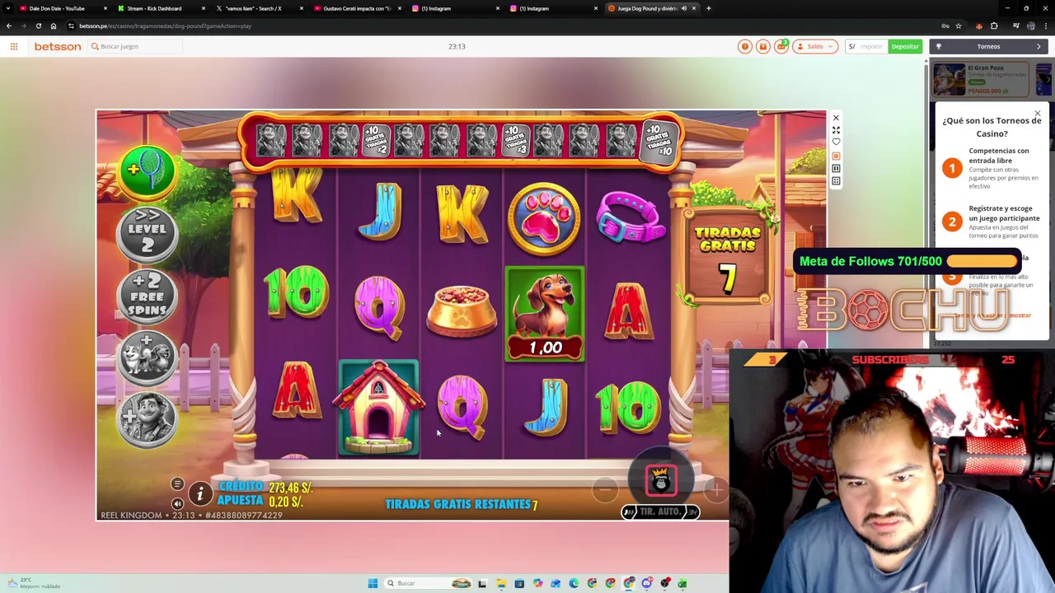Open the slot game hamburger menu
1055x593 pixels.
point(177,484)
